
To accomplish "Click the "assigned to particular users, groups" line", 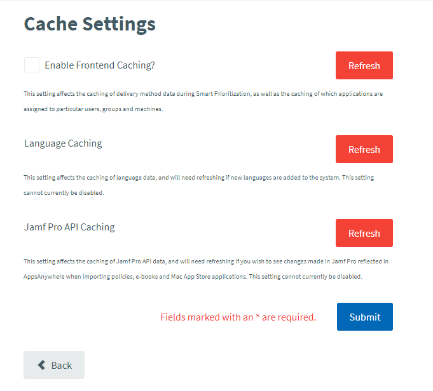I will click(93, 109).
